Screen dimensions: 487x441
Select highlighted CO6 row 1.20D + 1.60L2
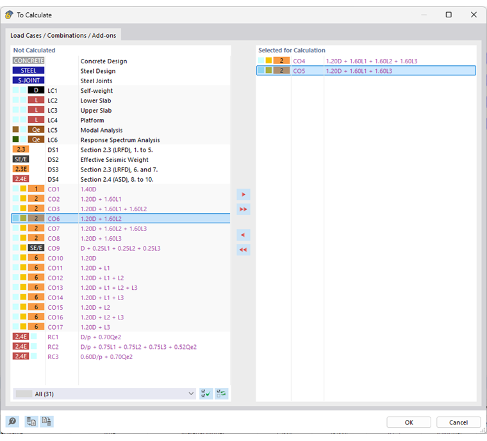point(120,219)
